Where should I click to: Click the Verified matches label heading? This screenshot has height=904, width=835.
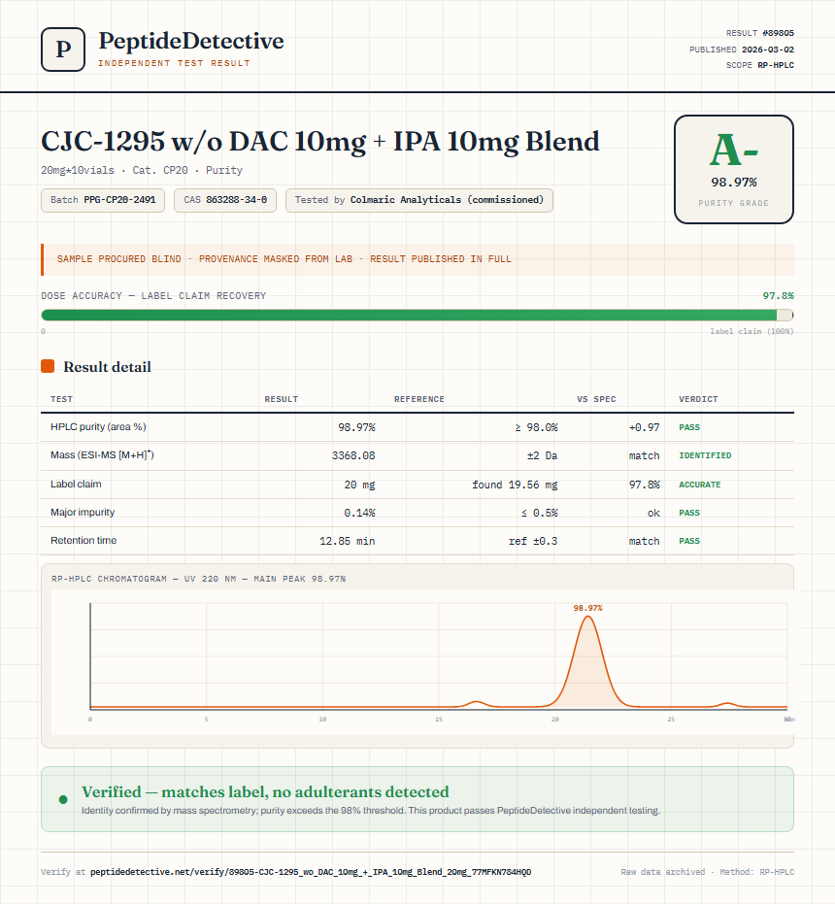(x=265, y=791)
